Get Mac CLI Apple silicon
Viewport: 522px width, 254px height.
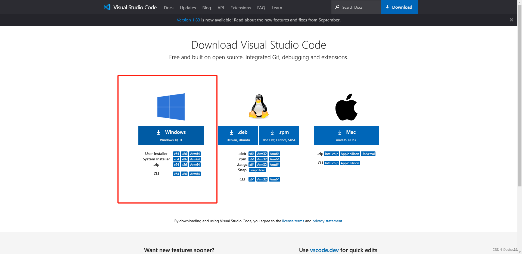[350, 163]
